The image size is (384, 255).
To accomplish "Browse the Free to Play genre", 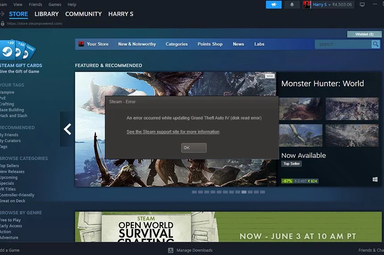I will click(10, 220).
